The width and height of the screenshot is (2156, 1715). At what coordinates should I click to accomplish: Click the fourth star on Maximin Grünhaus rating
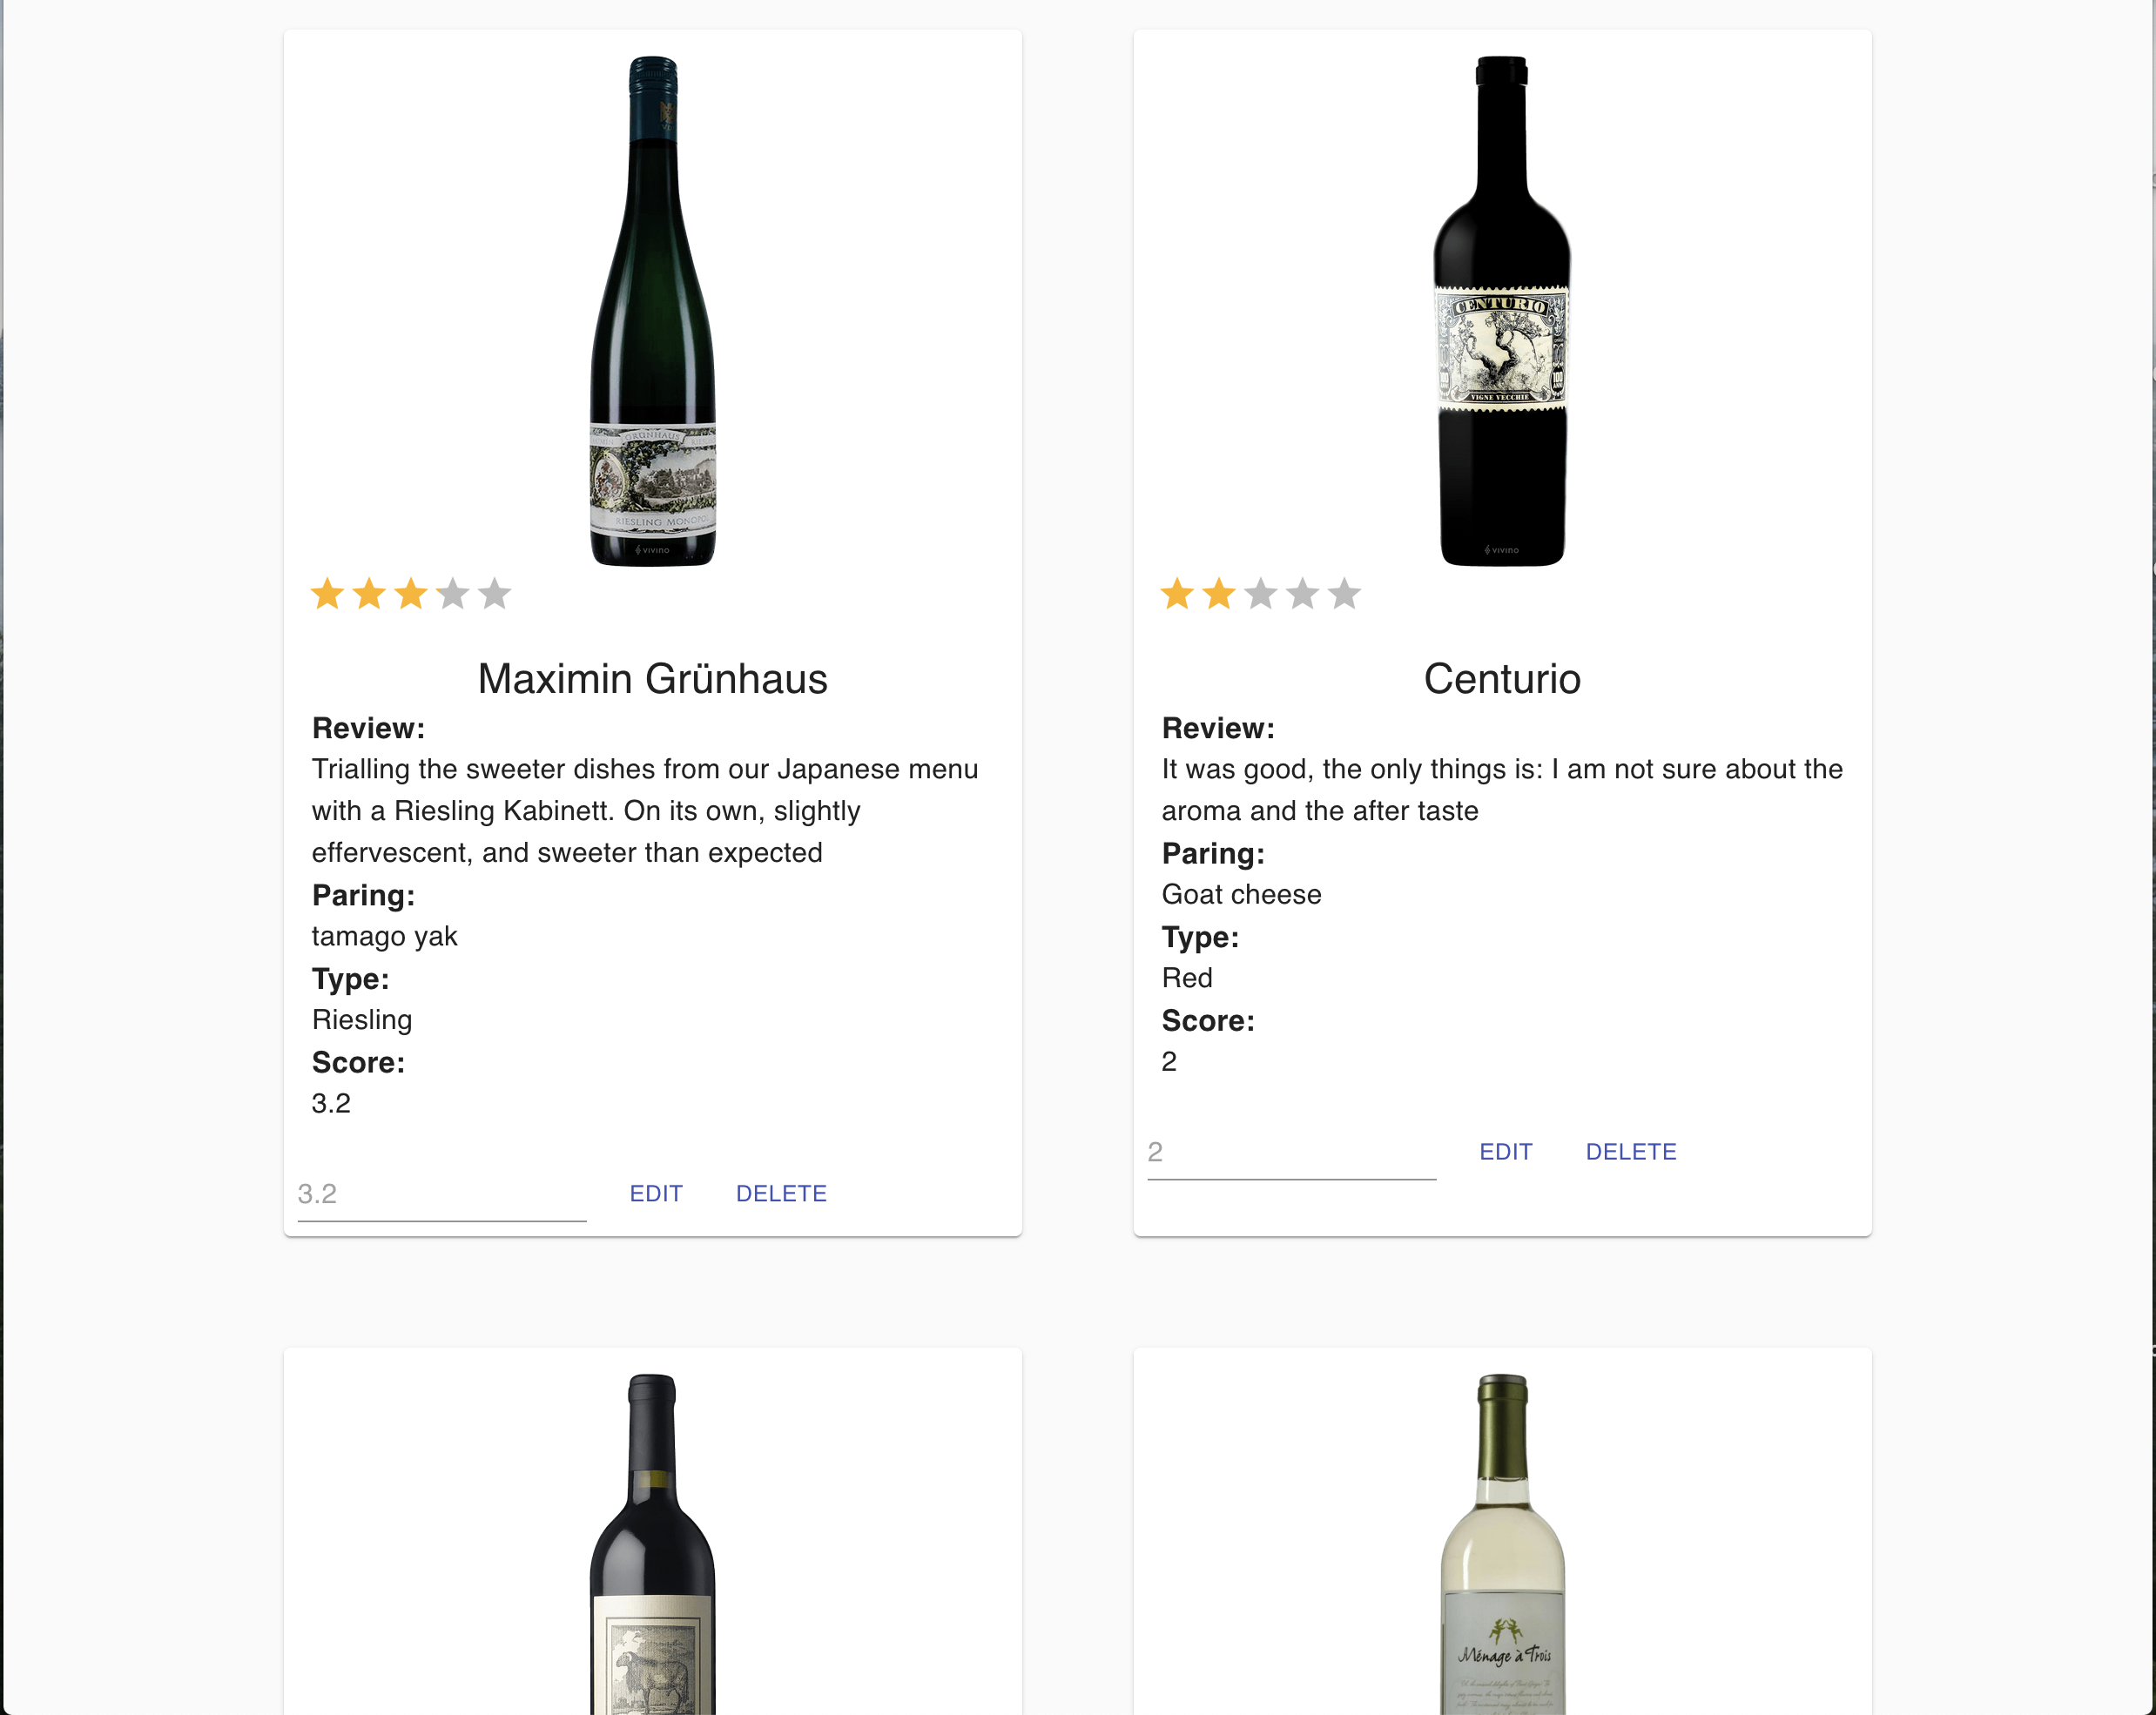[453, 594]
